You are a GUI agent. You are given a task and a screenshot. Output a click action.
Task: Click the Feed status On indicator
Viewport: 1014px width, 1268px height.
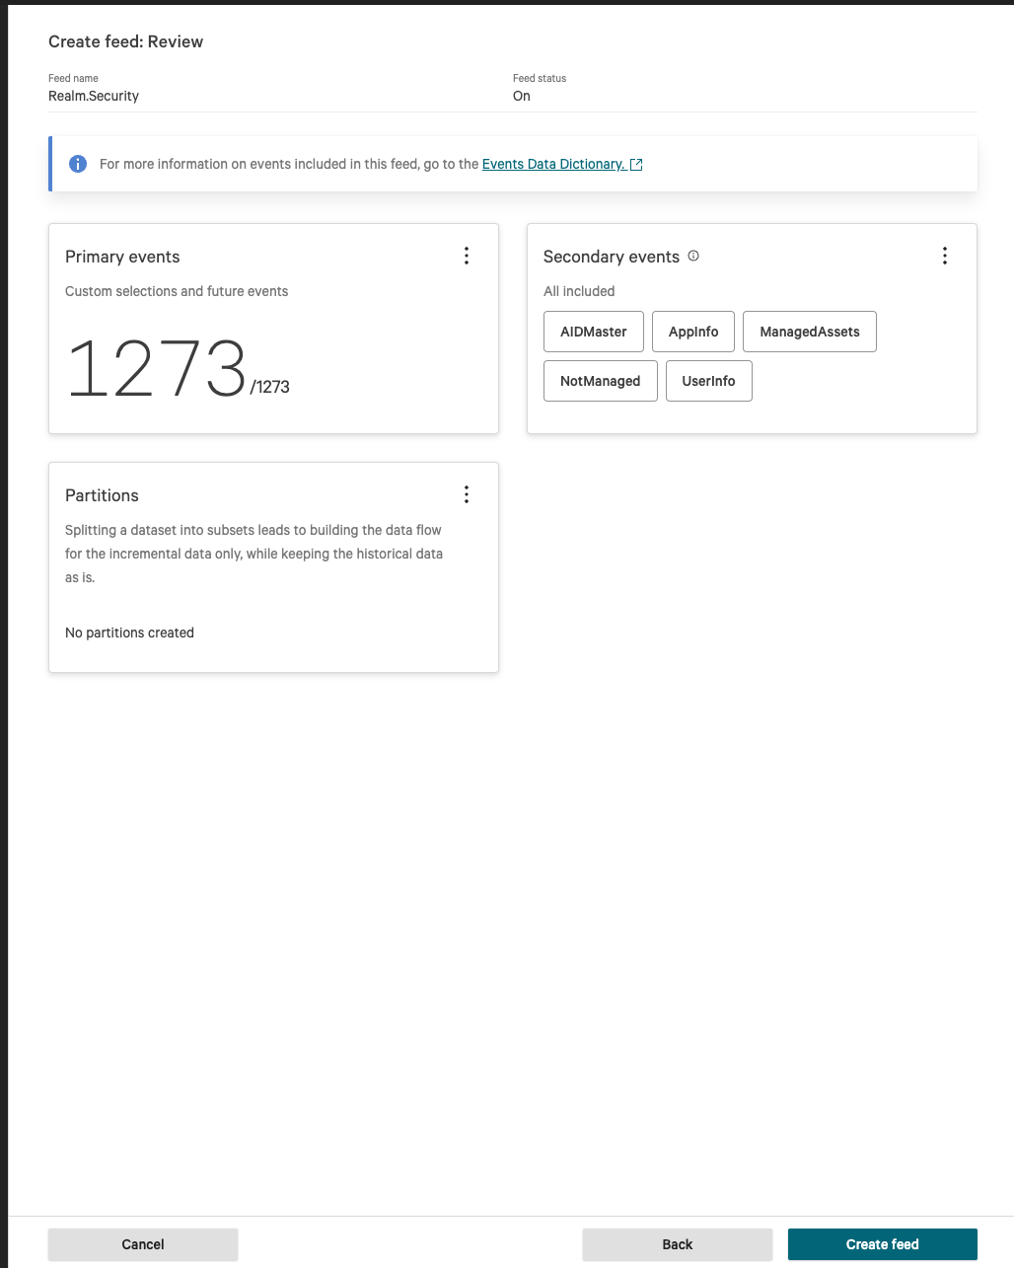[x=521, y=96]
